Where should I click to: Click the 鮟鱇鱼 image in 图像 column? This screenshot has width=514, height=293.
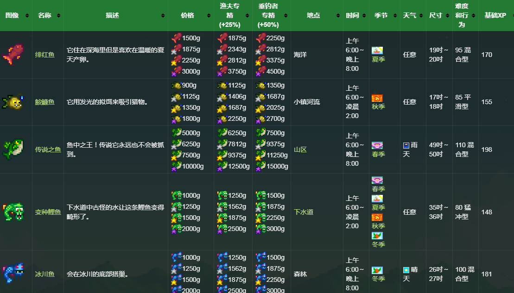13,102
